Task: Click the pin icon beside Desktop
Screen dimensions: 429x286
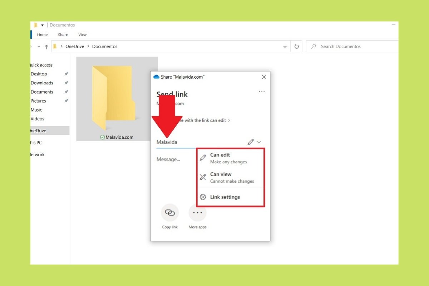Action: (66, 74)
